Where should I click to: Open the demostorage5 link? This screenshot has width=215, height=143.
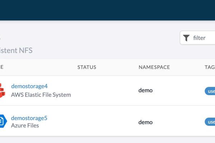click(x=29, y=118)
